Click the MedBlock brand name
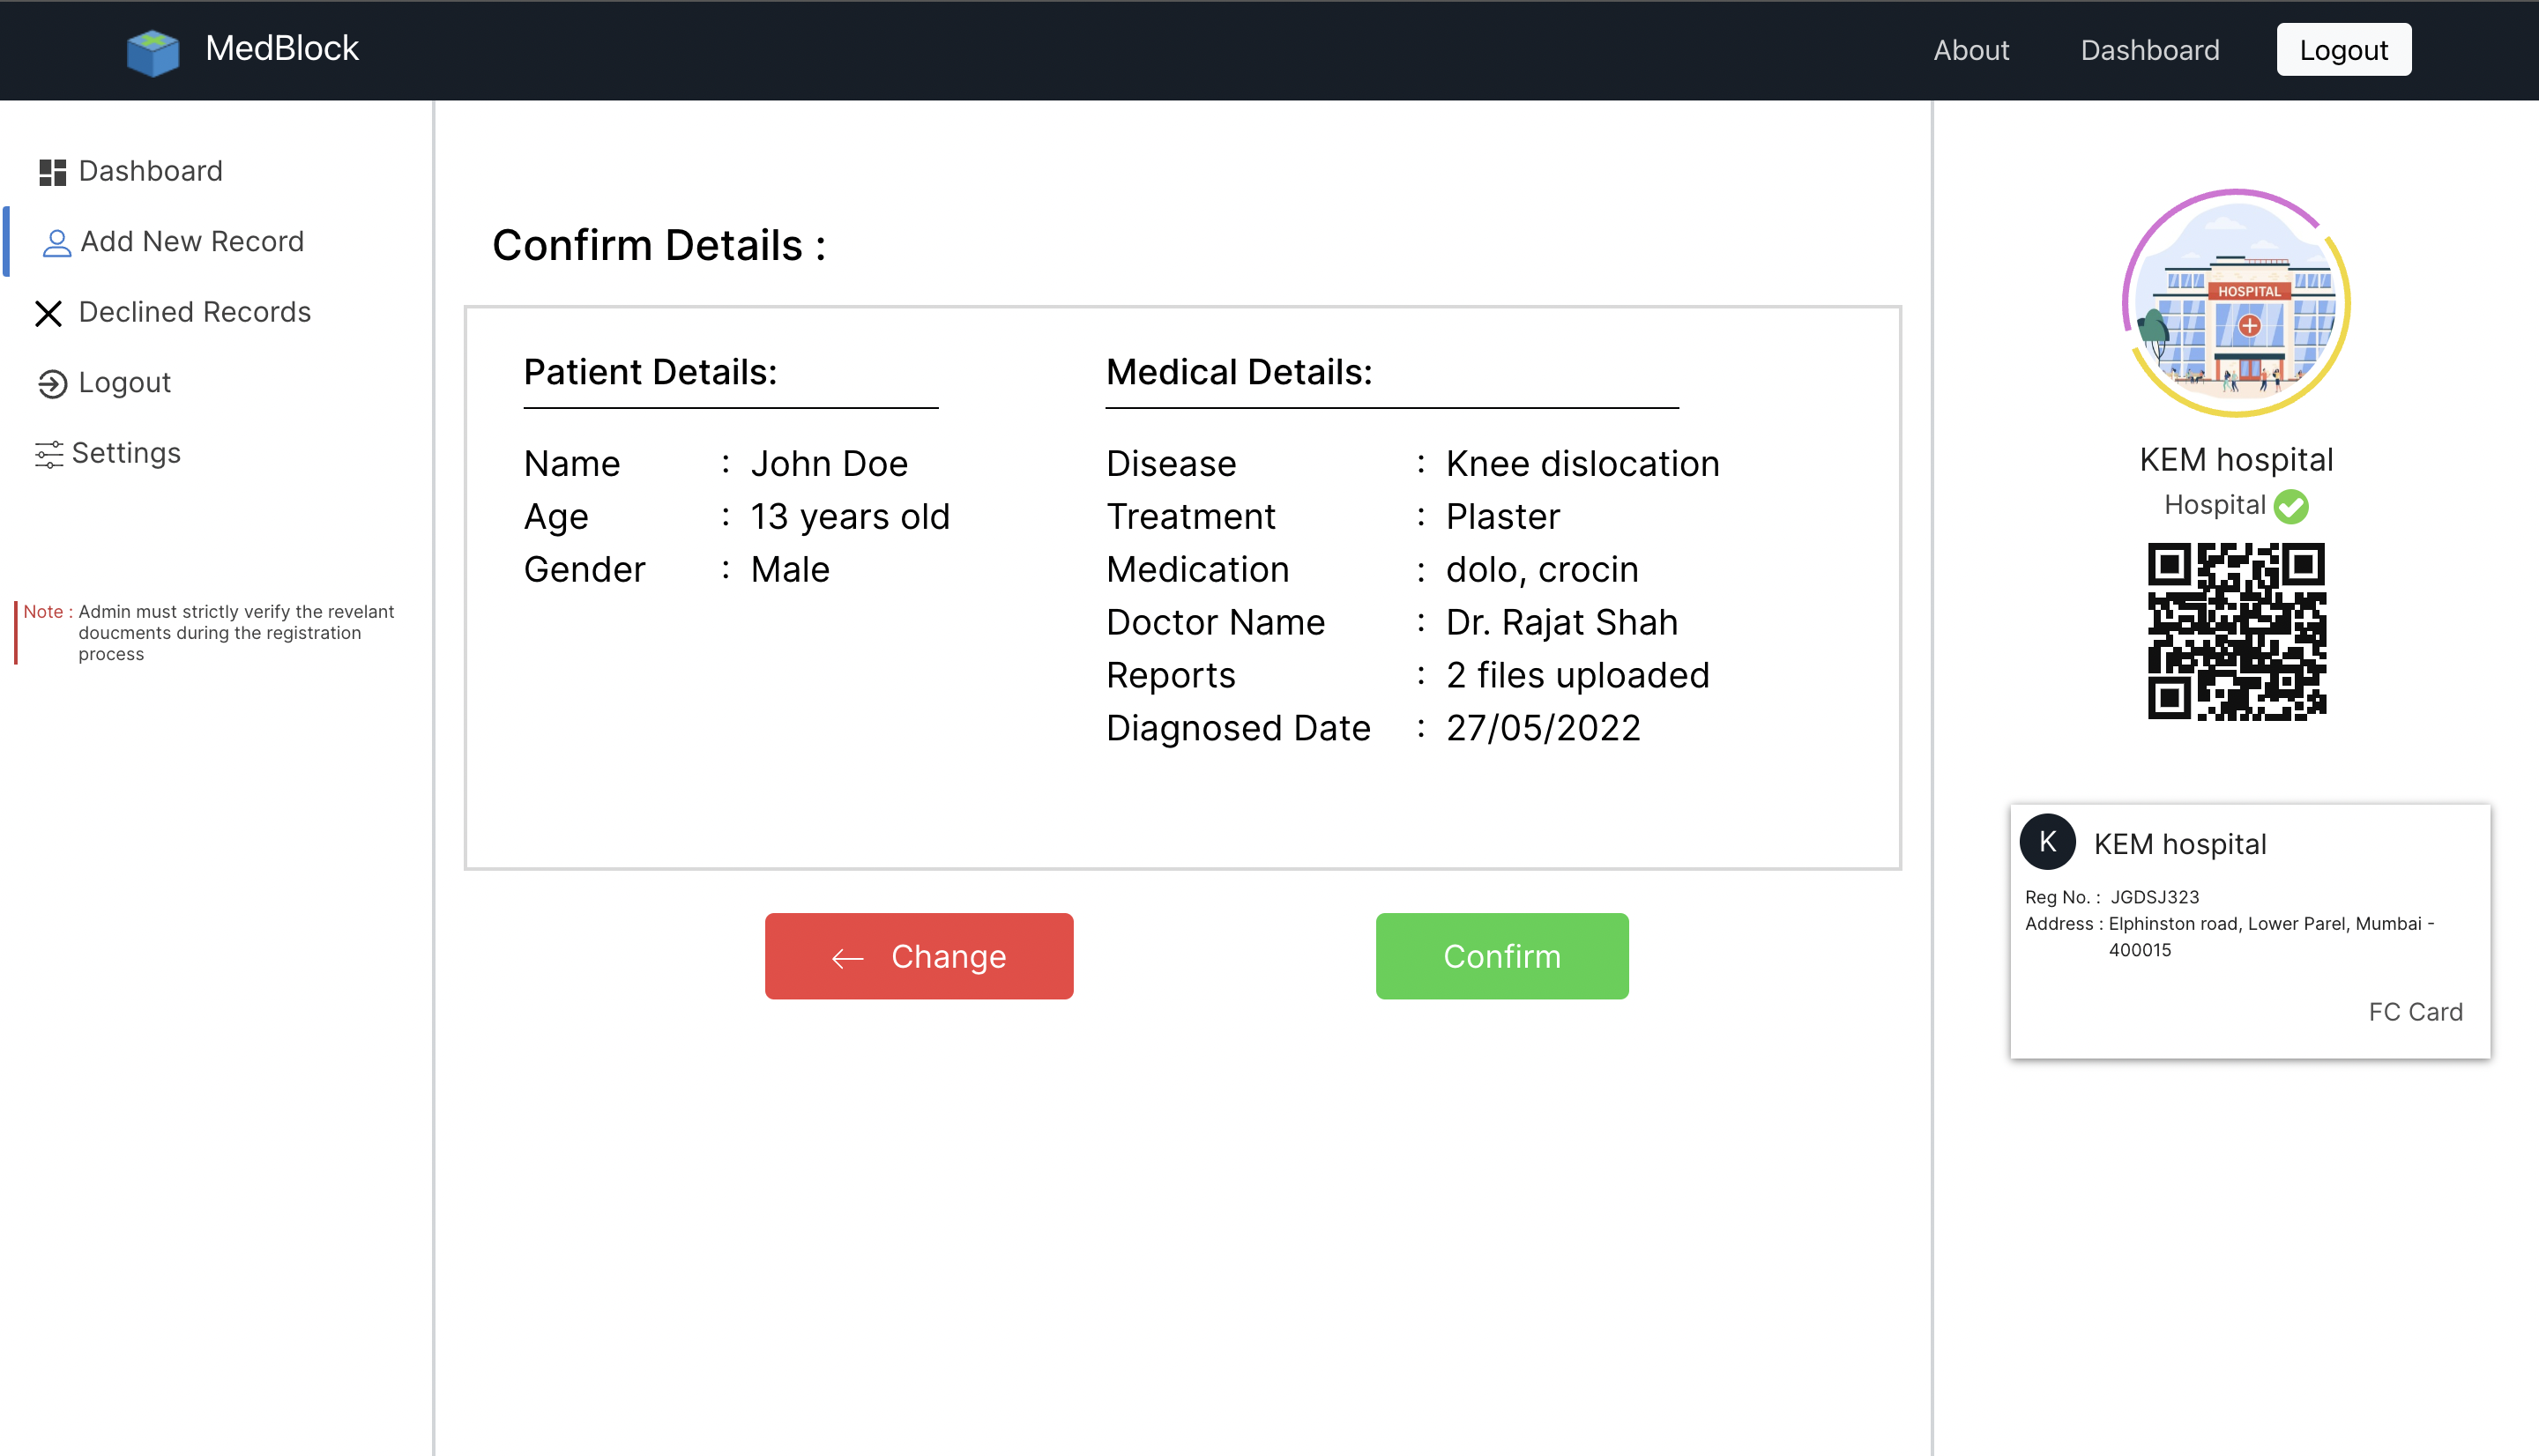 click(281, 48)
